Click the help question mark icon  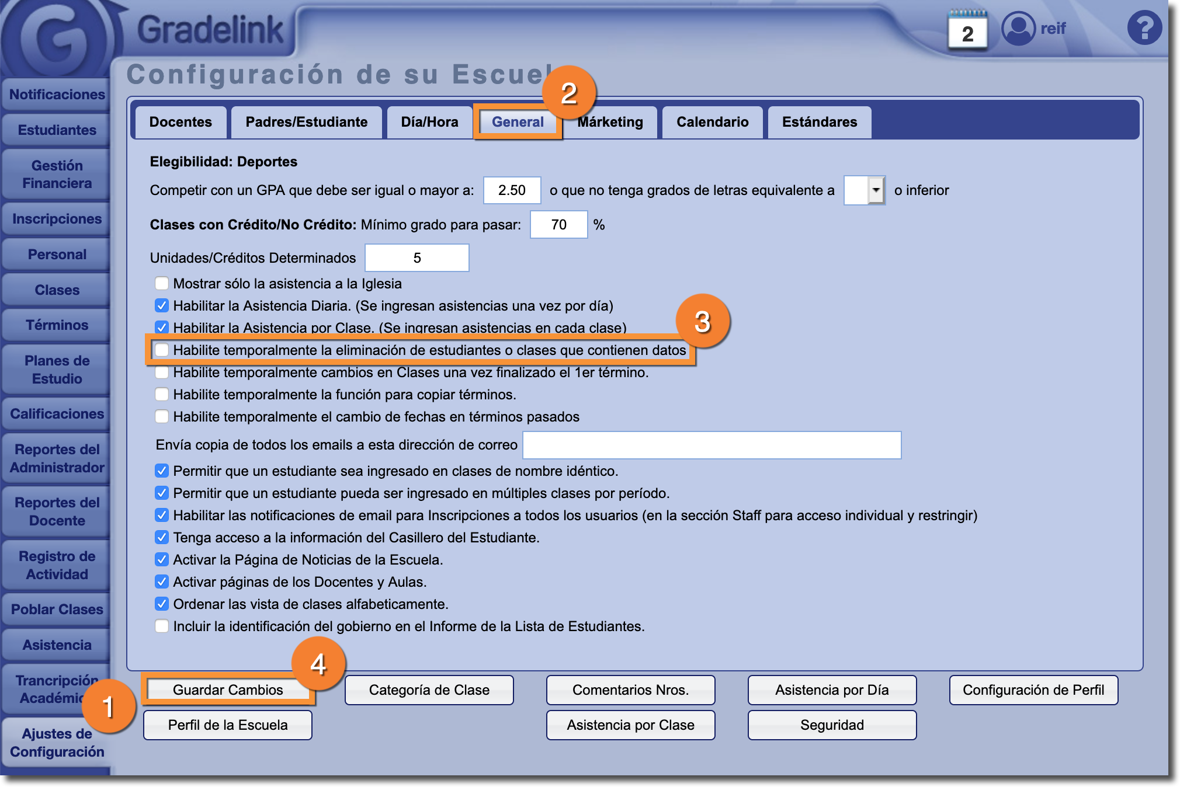coord(1144,27)
